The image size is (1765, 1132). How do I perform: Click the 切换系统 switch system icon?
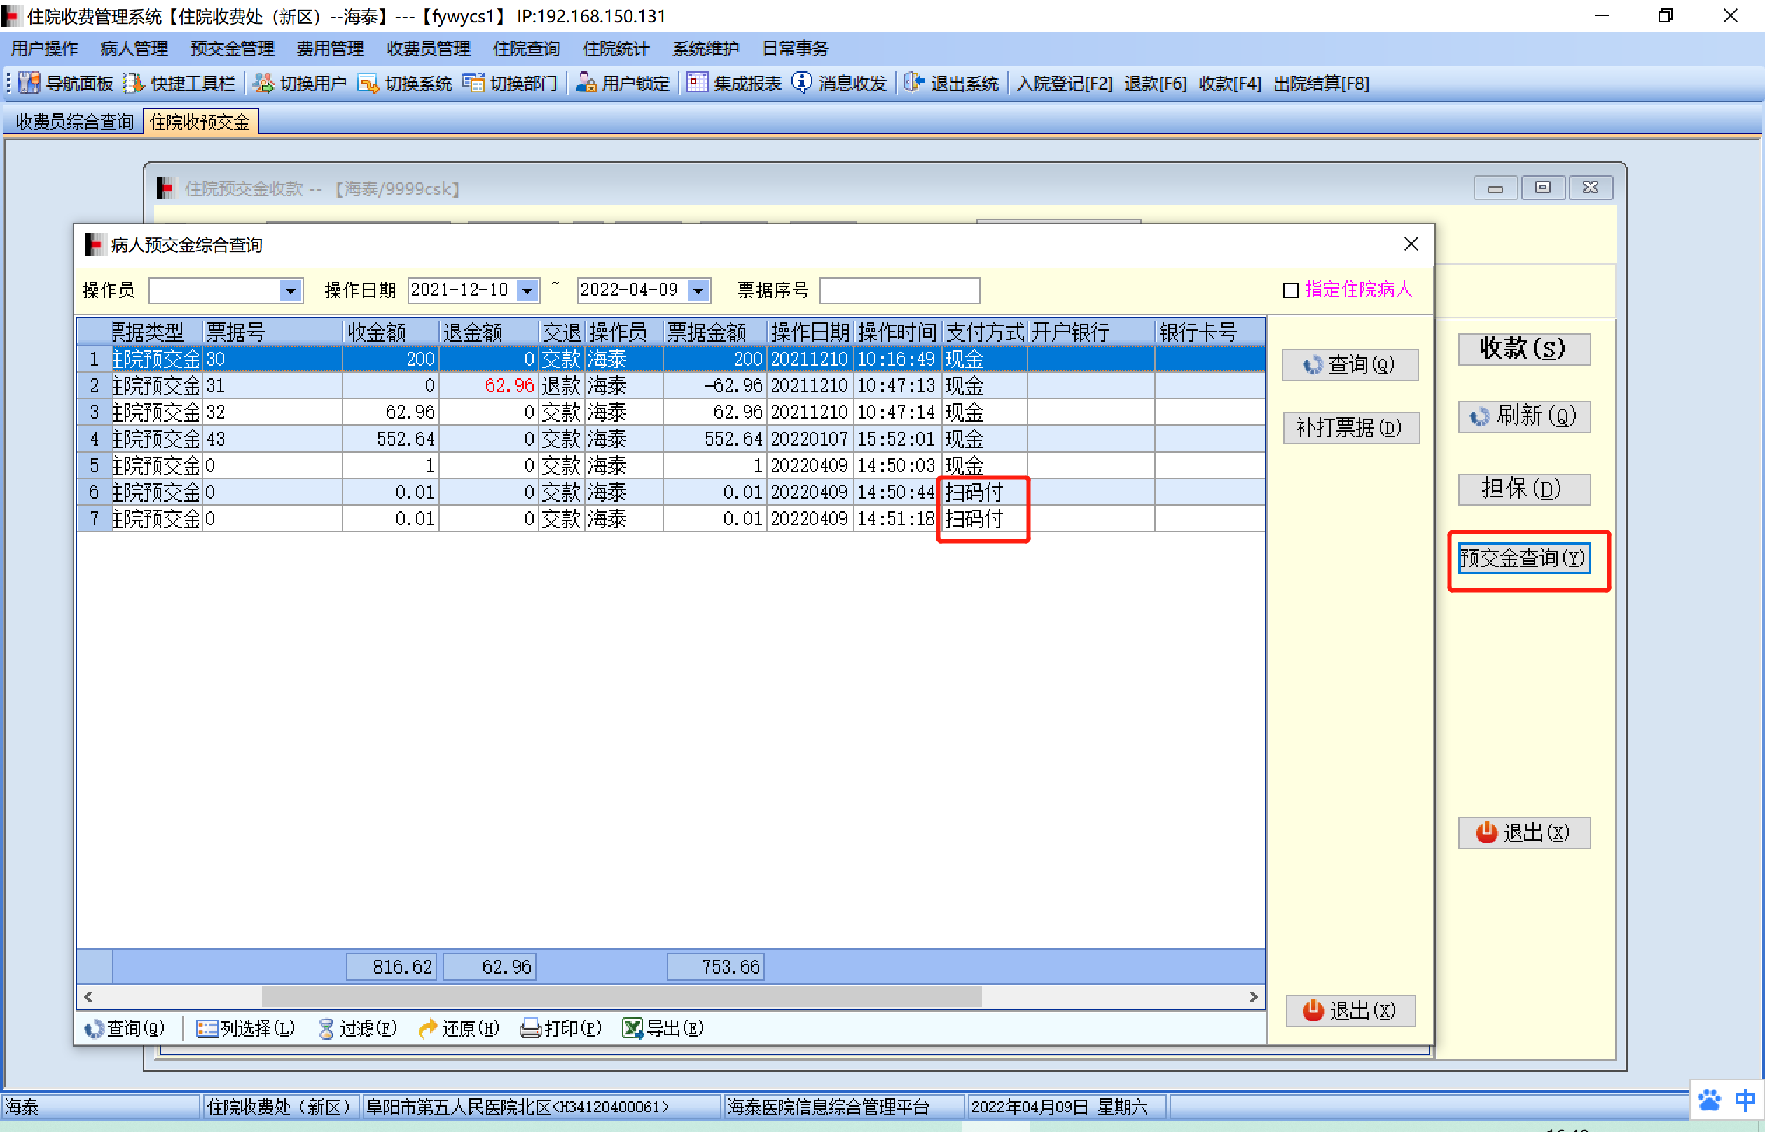[368, 83]
